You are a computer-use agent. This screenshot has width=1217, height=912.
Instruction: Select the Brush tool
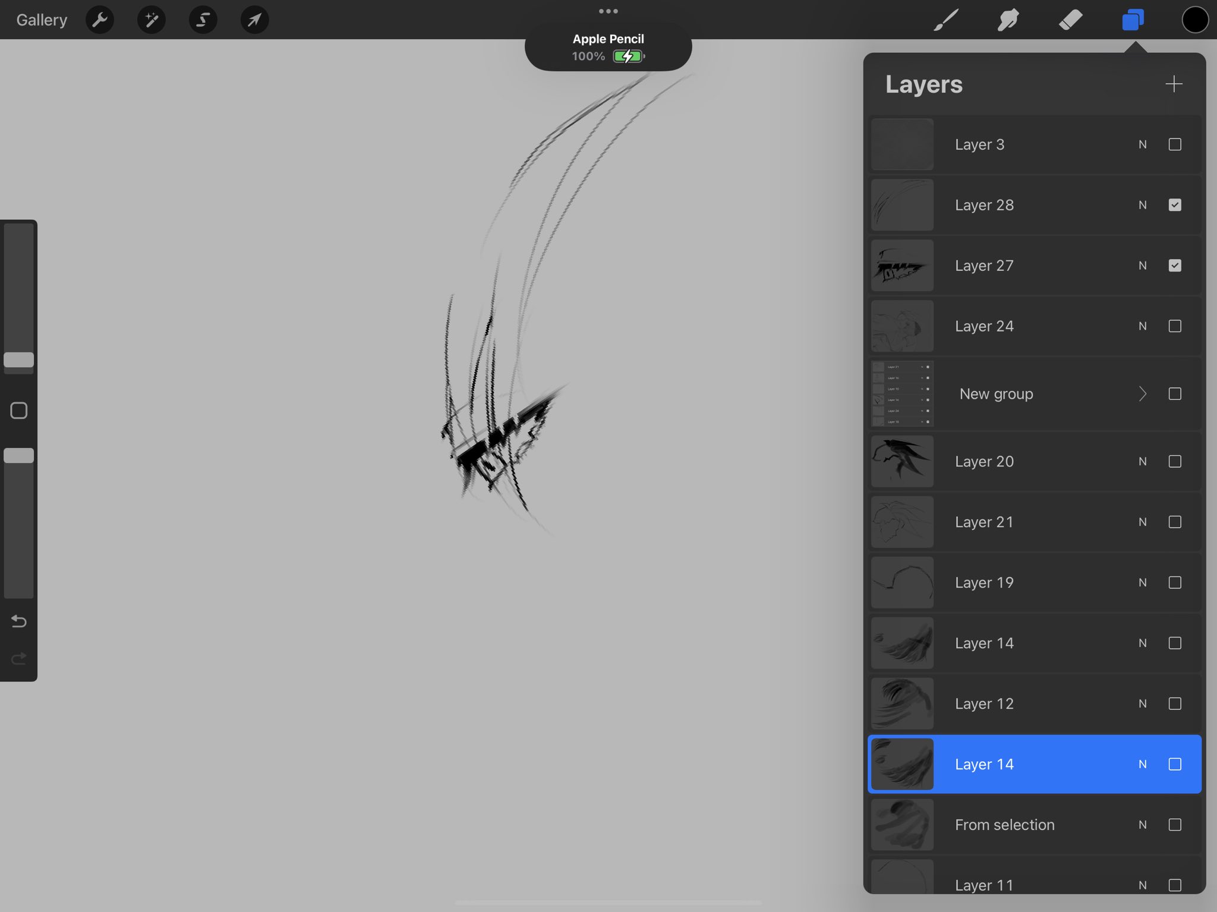tap(946, 20)
